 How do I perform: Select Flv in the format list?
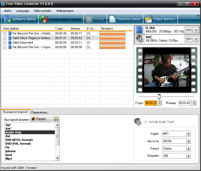[30, 147]
